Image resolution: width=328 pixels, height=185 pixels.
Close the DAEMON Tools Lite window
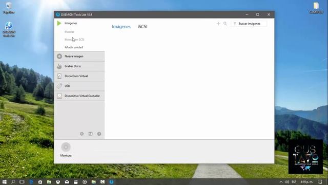[x=269, y=14]
